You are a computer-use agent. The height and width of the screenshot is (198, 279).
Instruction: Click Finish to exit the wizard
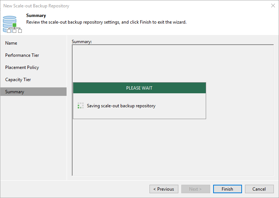click(x=227, y=189)
